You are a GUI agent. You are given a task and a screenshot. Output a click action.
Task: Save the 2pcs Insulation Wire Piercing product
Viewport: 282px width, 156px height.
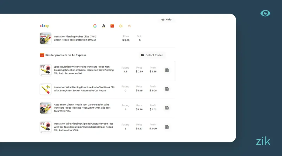point(167,70)
